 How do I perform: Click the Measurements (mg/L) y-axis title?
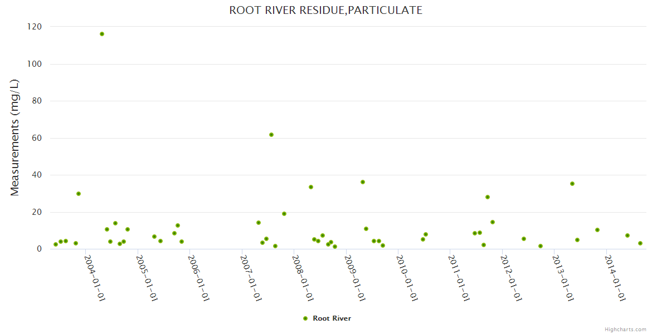(15, 137)
